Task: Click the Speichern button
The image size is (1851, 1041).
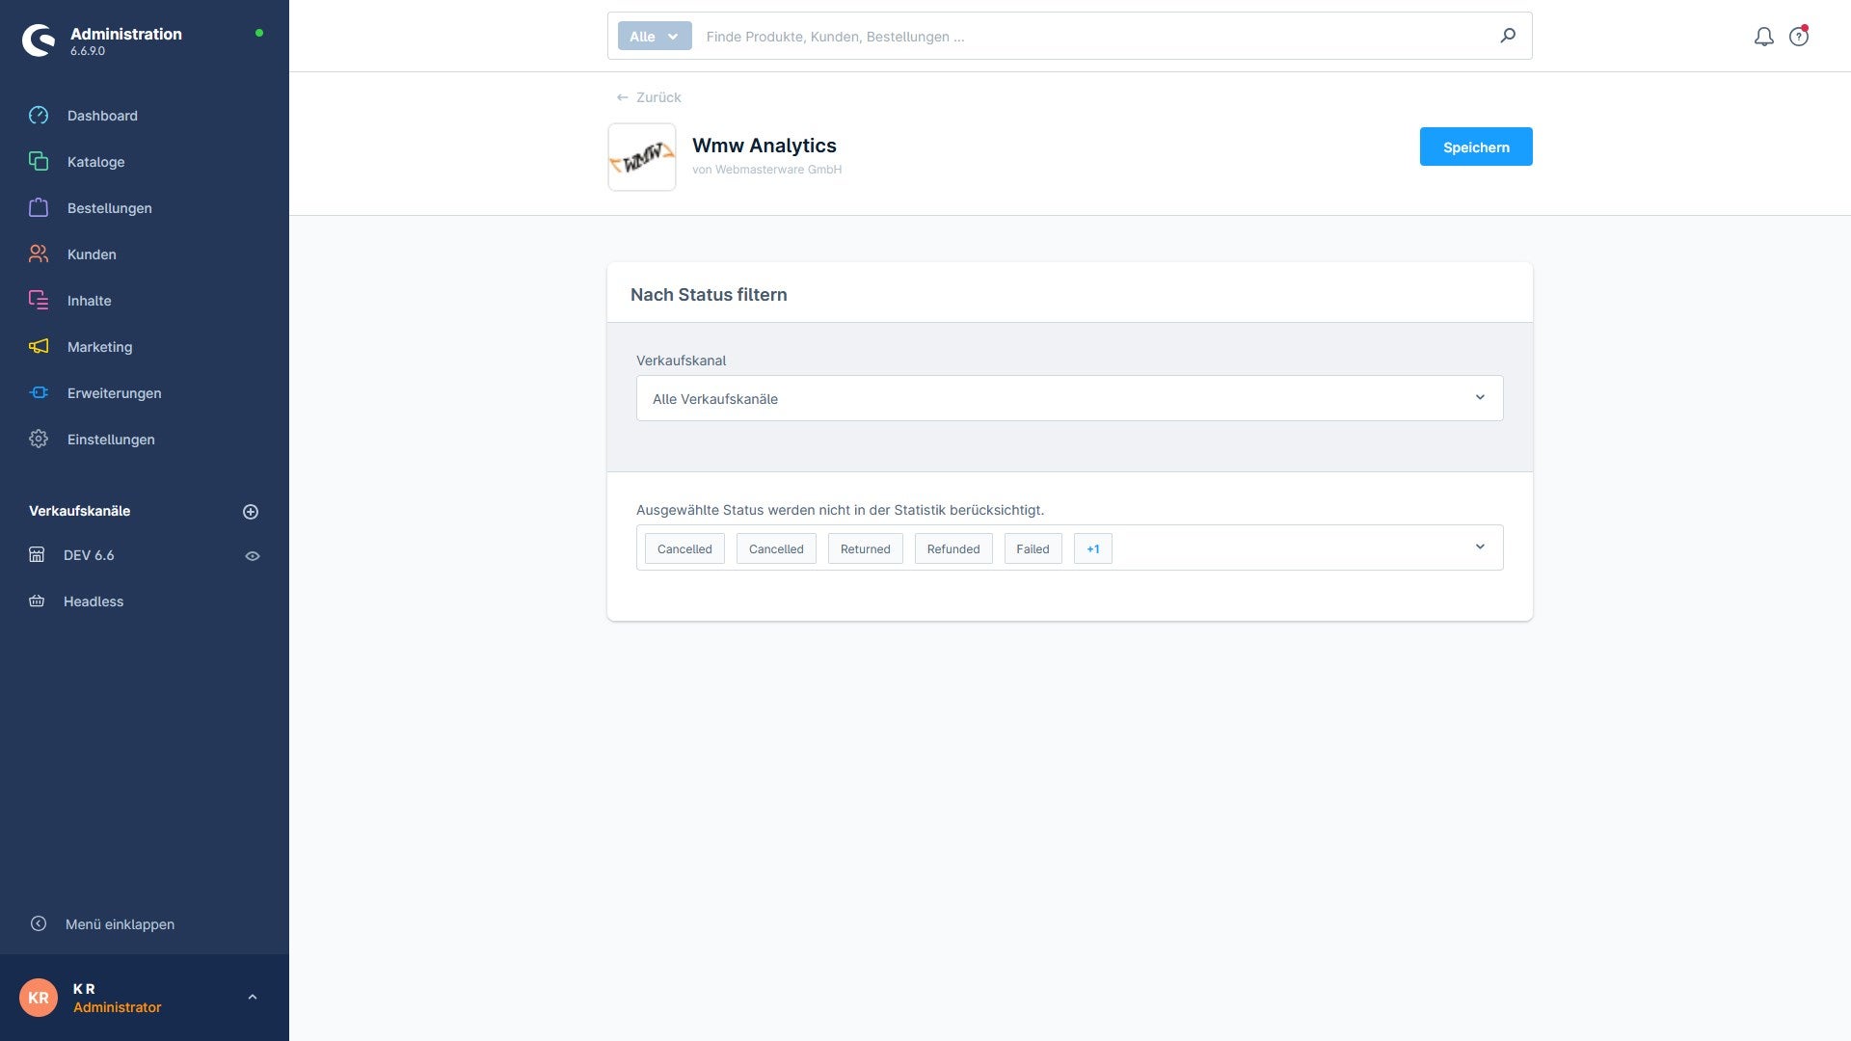Action: 1476,147
